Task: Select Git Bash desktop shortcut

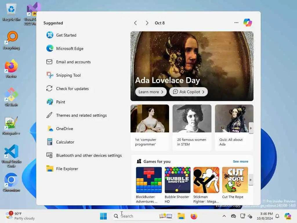Action: [11, 97]
